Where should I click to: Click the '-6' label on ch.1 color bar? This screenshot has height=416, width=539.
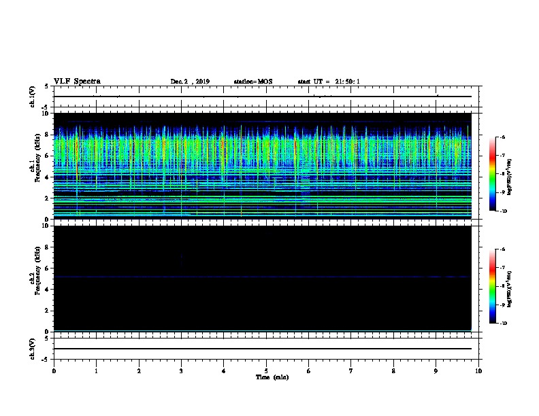pyautogui.click(x=502, y=137)
